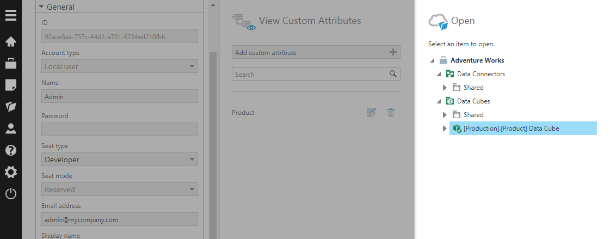Open the hamburger main menu
This screenshot has height=239, width=610.
pyautogui.click(x=10, y=16)
